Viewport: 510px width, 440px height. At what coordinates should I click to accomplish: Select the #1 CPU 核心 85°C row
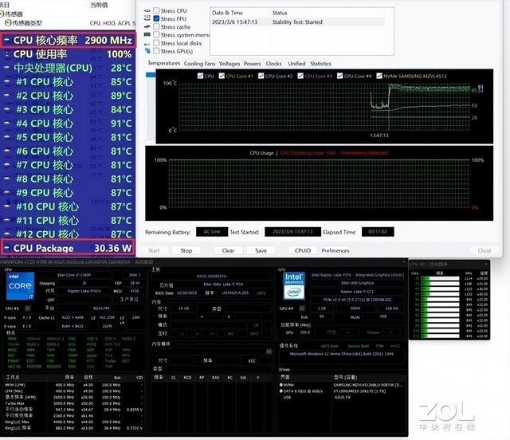(x=68, y=82)
